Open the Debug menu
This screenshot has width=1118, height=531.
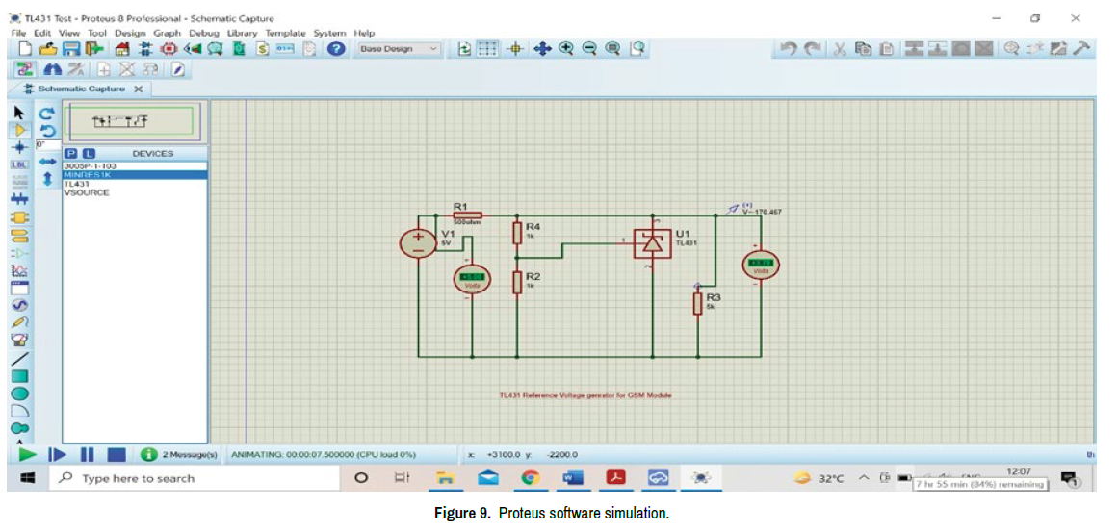pyautogui.click(x=203, y=33)
